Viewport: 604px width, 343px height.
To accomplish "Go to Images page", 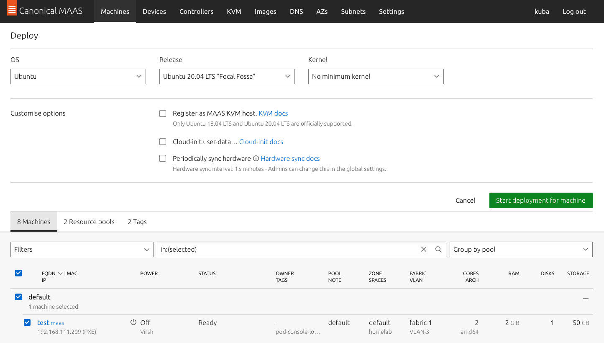I will coord(266,11).
